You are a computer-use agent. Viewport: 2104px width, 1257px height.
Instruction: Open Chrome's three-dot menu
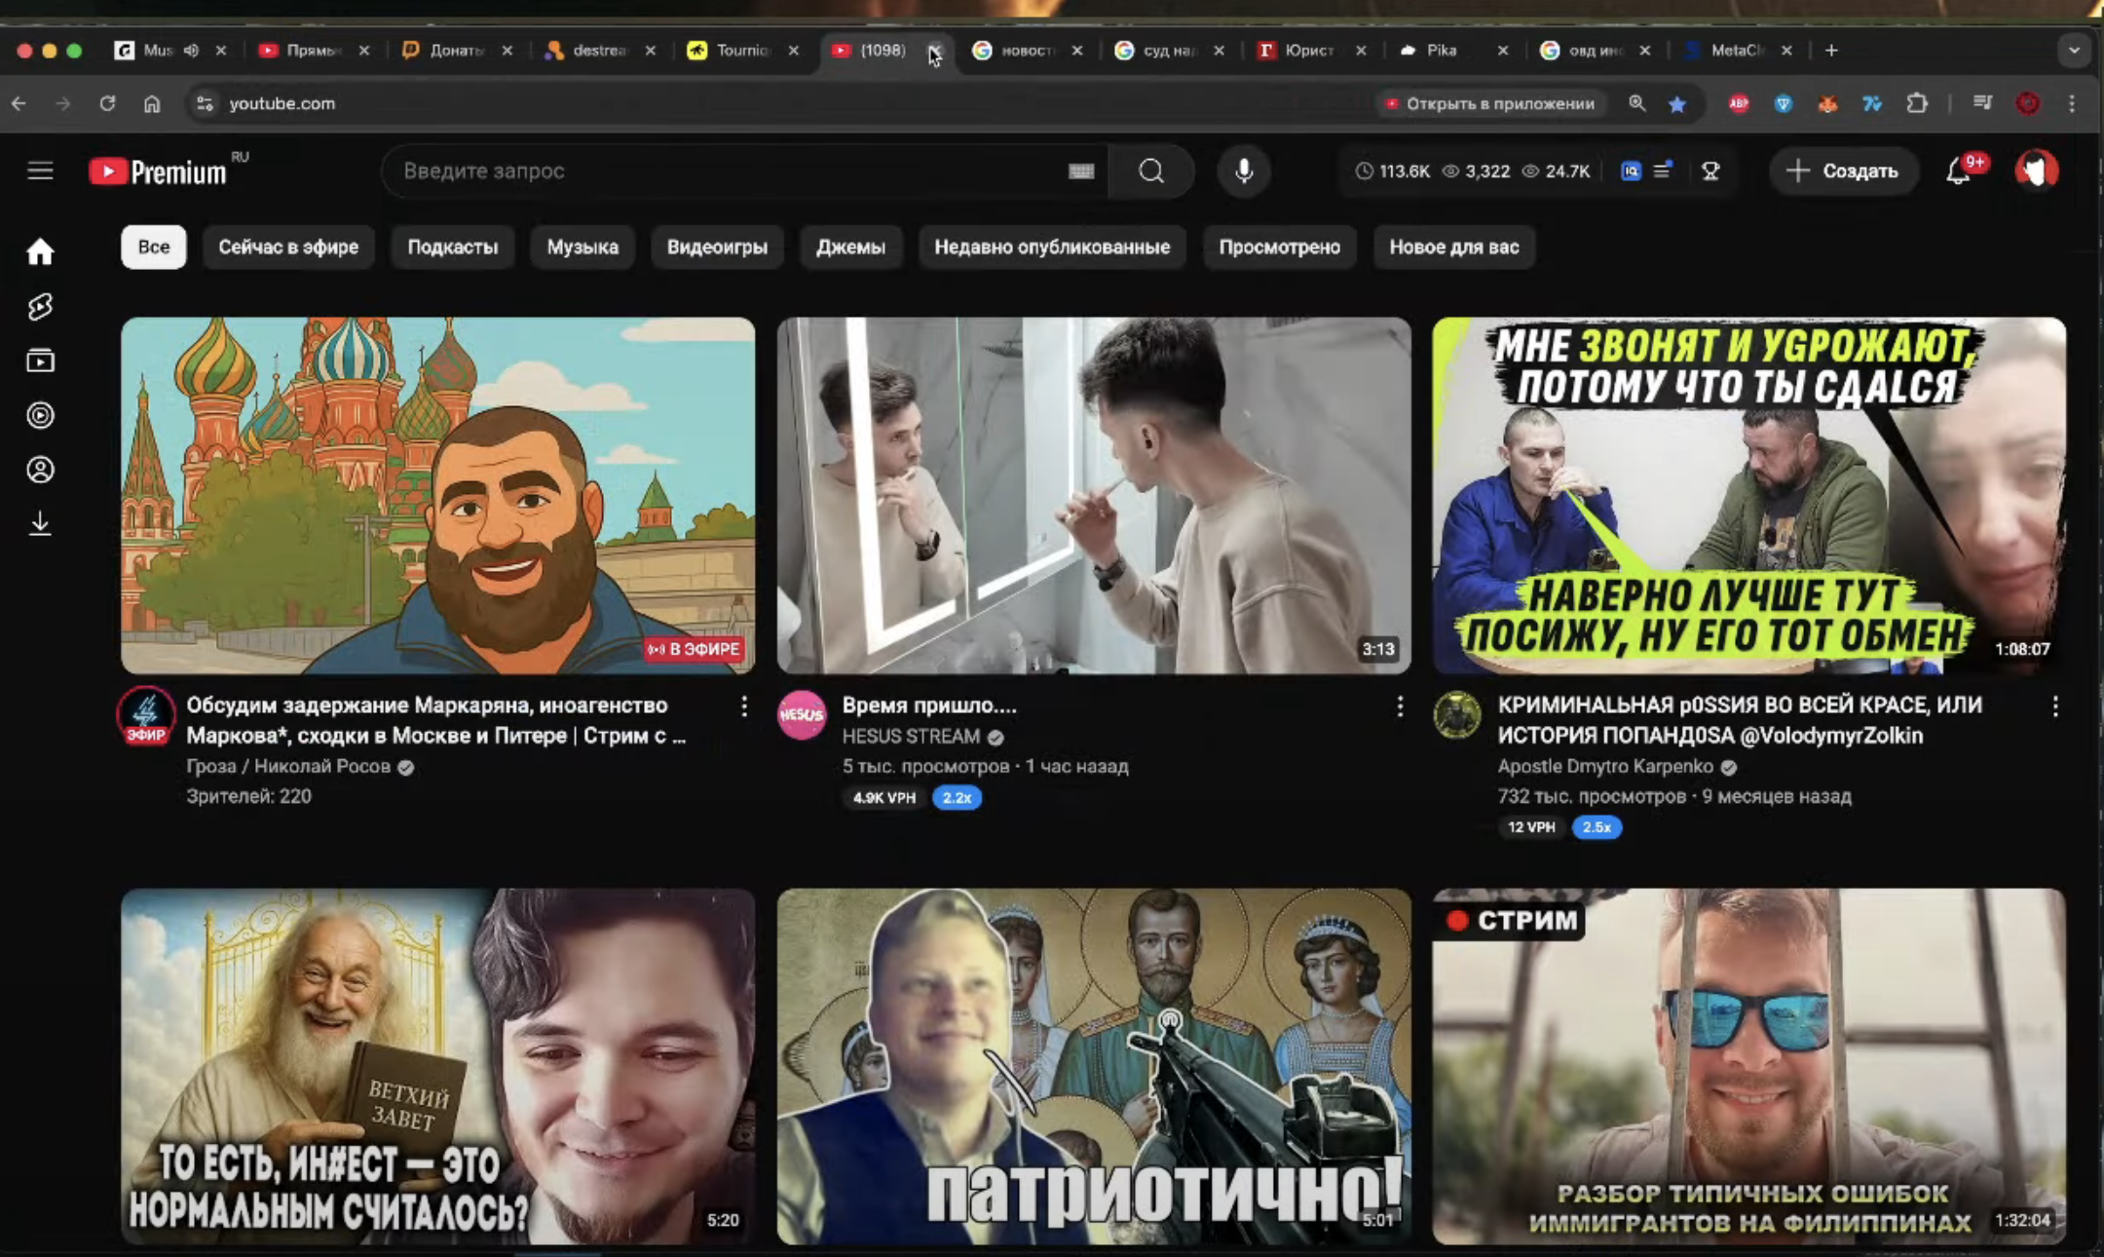tap(2072, 104)
